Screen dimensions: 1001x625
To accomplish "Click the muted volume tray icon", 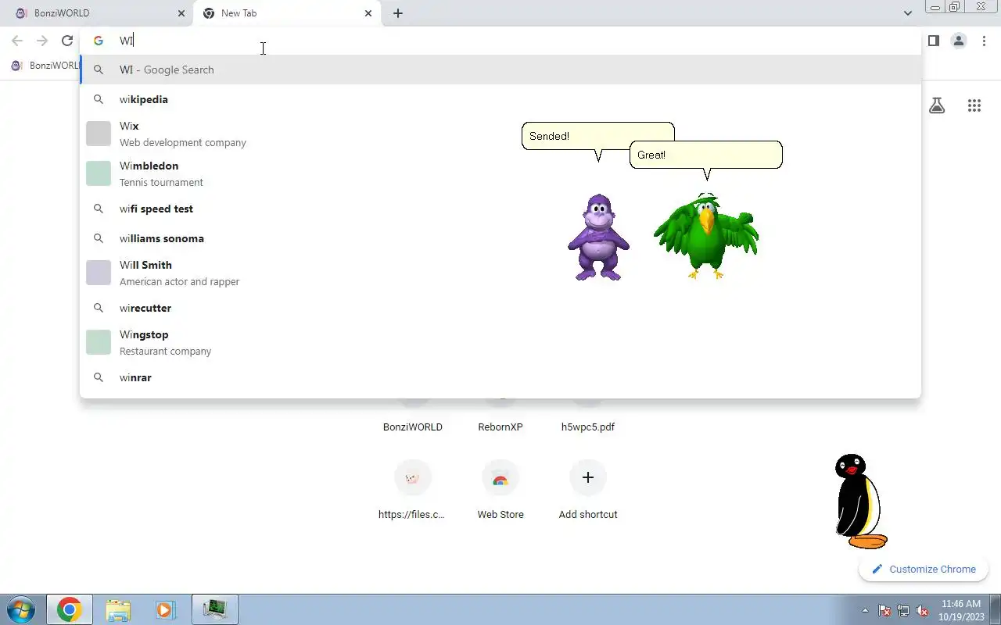I will tap(922, 610).
